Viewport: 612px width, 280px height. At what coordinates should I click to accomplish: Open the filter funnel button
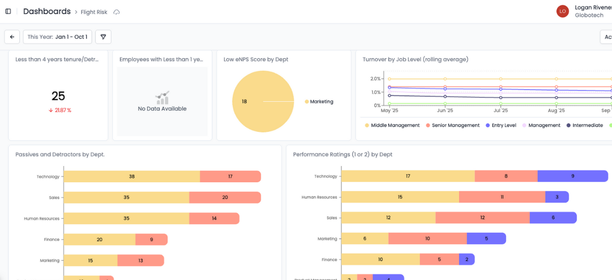pos(103,37)
